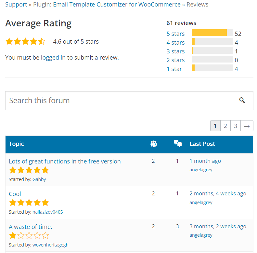Click the voices (participants) column icon
257x253 pixels.
(154, 144)
